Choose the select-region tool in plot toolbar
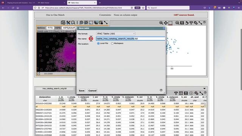 [x=171, y=23]
